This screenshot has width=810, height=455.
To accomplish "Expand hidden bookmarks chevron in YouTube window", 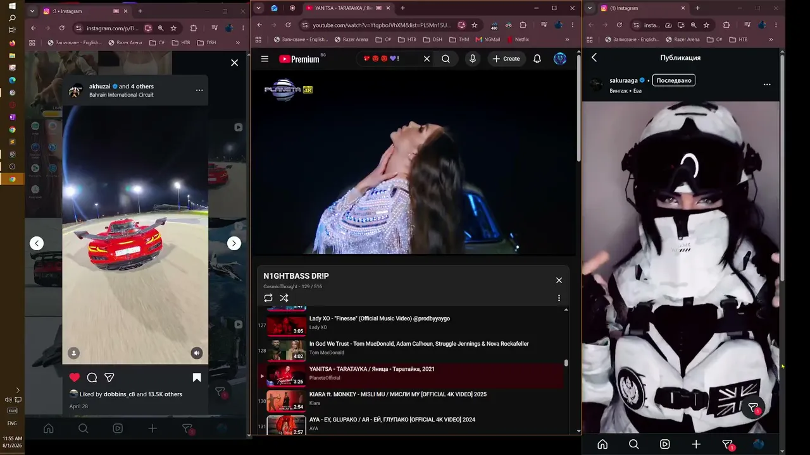I will (567, 39).
